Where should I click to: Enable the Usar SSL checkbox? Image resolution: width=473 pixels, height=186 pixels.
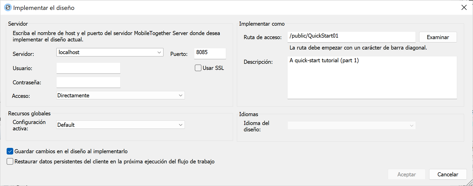[198, 68]
